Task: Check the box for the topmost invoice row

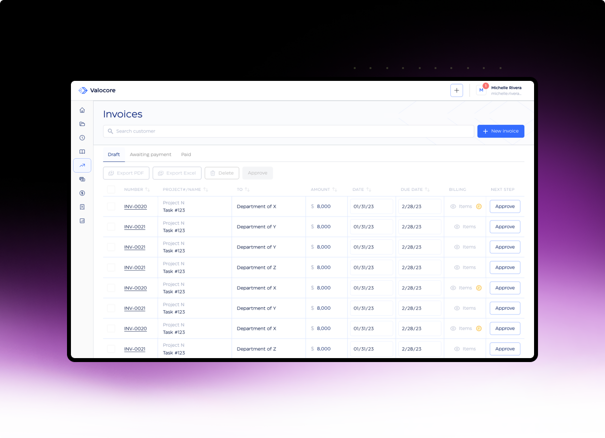Action: (111, 206)
